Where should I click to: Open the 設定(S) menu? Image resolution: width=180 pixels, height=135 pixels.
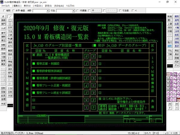click(x=48, y=6)
